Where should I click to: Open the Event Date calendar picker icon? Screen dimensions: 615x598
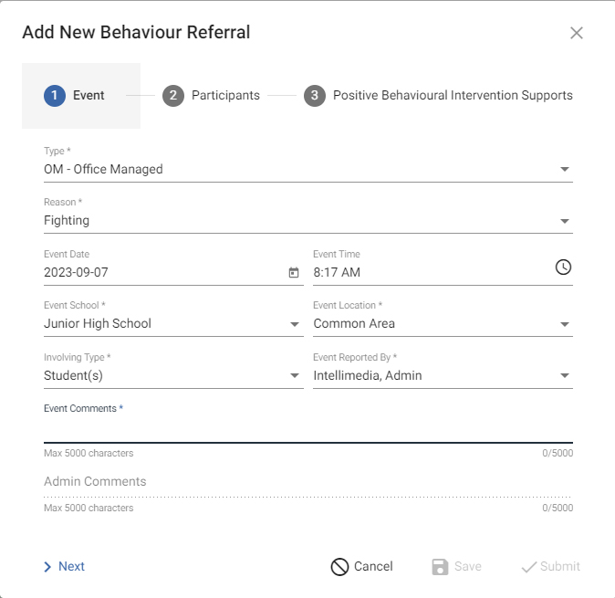(293, 272)
